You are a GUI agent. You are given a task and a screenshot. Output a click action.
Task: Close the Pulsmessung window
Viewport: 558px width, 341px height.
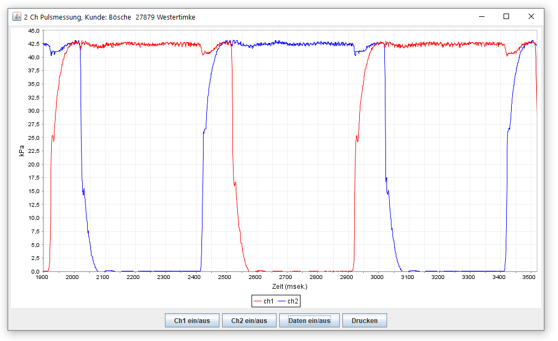pyautogui.click(x=531, y=17)
